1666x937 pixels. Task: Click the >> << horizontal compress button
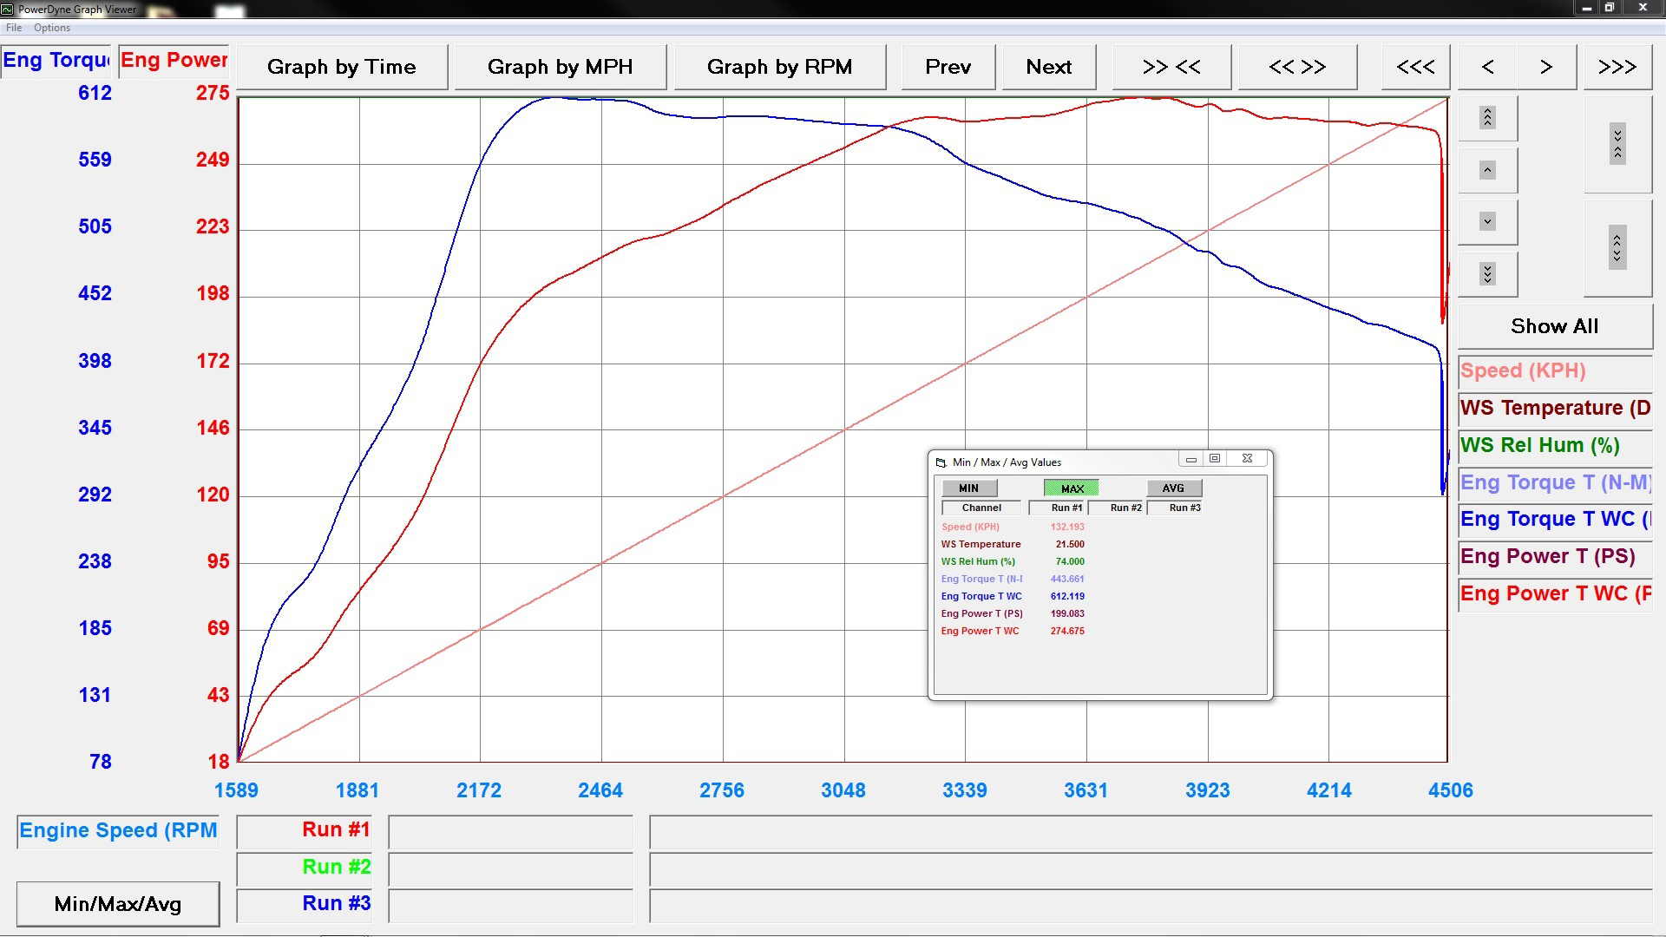coord(1171,67)
